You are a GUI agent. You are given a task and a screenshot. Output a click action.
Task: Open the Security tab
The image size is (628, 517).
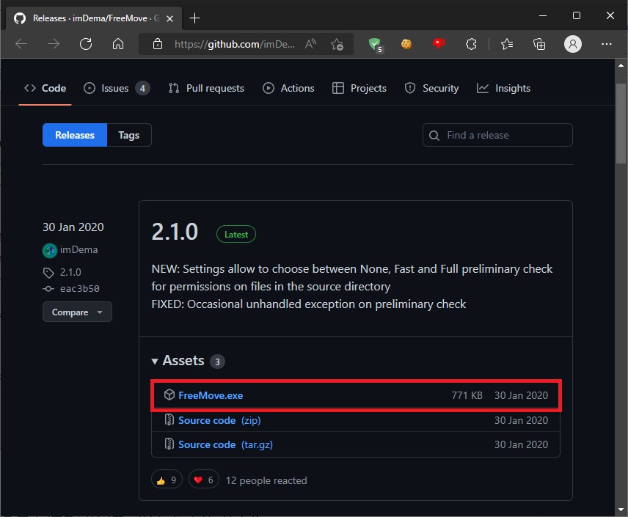tap(431, 88)
